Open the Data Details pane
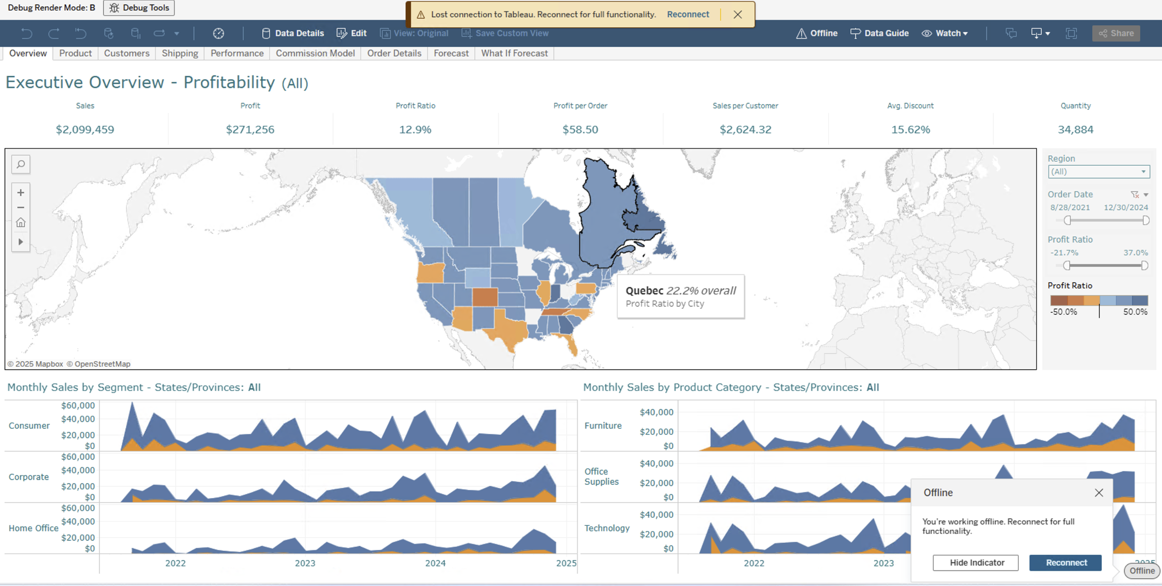The height and width of the screenshot is (586, 1162). pyautogui.click(x=293, y=33)
